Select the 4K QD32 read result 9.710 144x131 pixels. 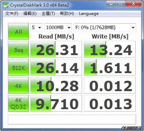click(56, 103)
